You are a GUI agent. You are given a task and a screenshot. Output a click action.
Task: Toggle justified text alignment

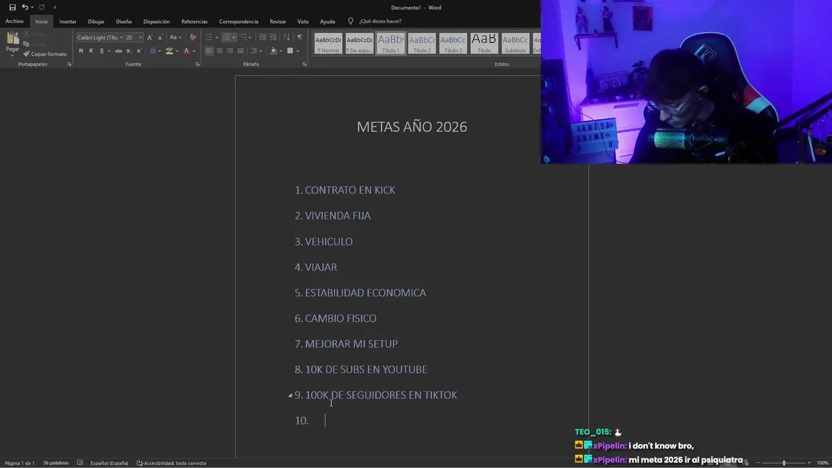tap(240, 51)
